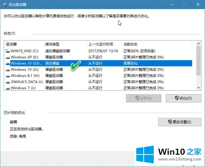Click the WIN10_VHD (C:) drive icon
The width and height of the screenshot is (205, 167).
coord(8,51)
